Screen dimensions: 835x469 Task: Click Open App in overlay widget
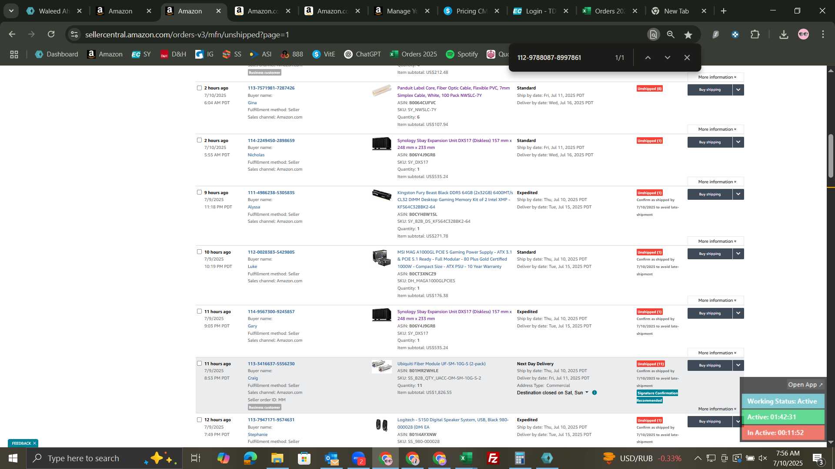pos(805,385)
